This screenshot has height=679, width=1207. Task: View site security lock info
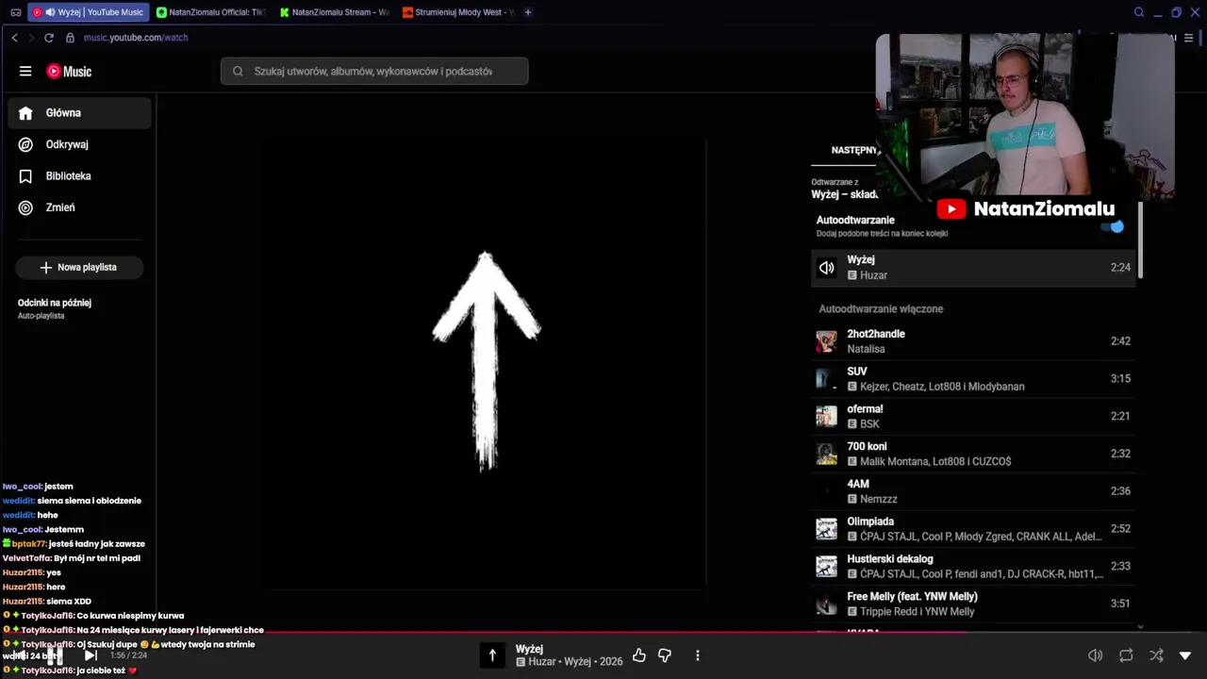point(70,38)
